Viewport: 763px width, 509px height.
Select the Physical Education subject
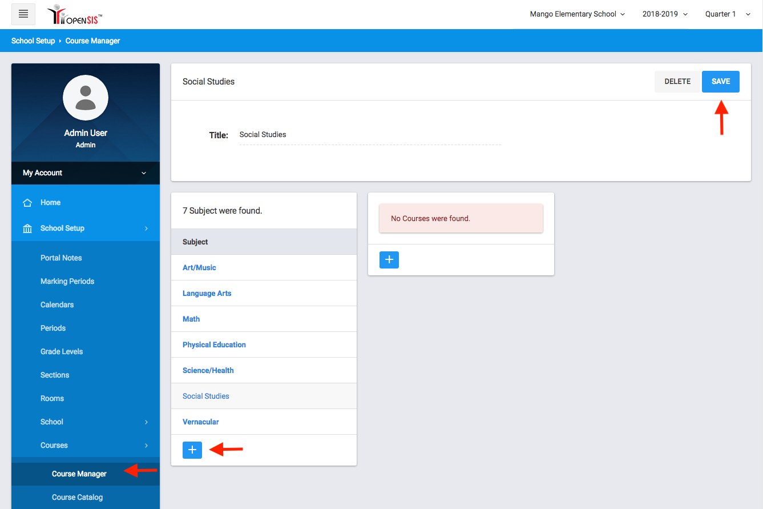(x=214, y=345)
